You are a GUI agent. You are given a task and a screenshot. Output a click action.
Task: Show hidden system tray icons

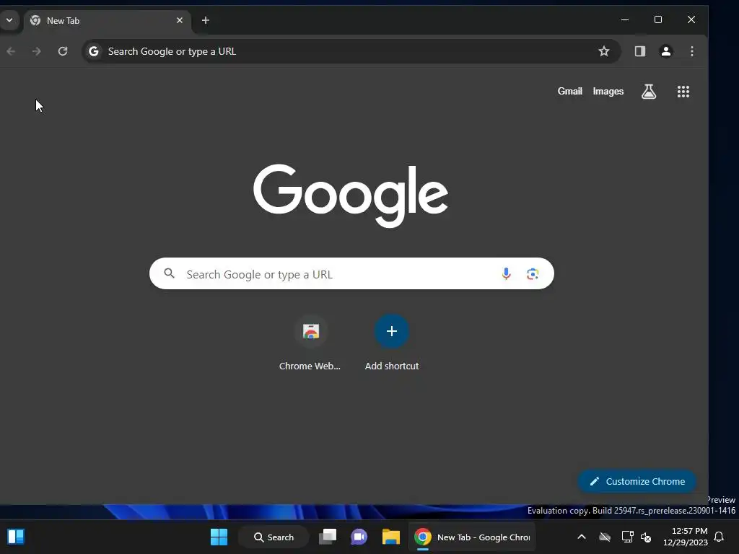pos(582,537)
